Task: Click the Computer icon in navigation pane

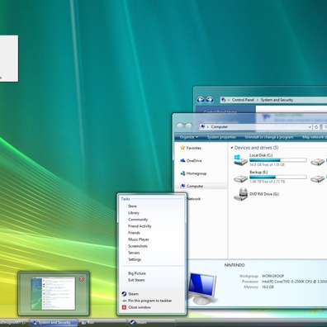Action: point(182,186)
